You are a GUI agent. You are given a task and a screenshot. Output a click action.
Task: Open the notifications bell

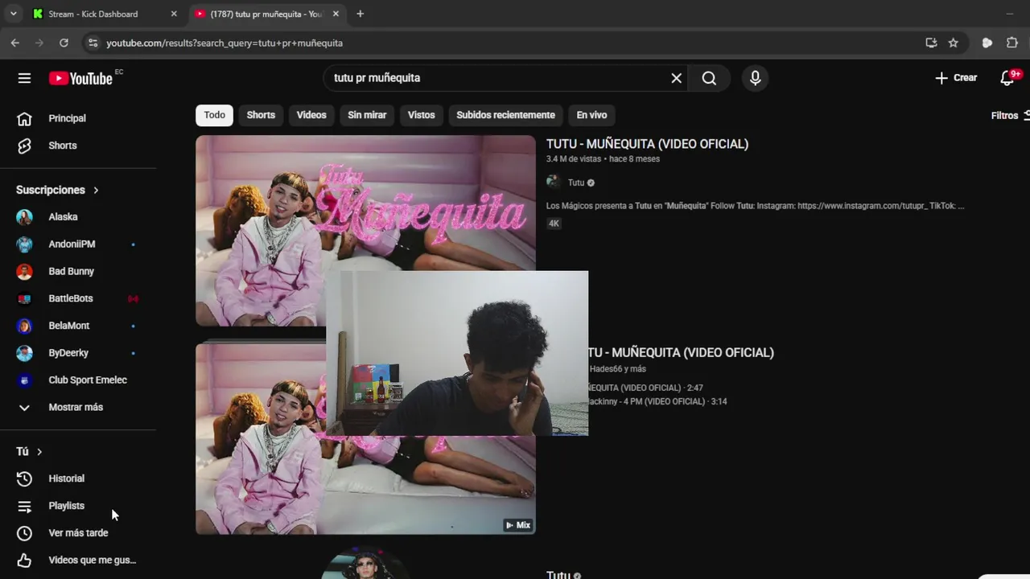click(x=1007, y=78)
